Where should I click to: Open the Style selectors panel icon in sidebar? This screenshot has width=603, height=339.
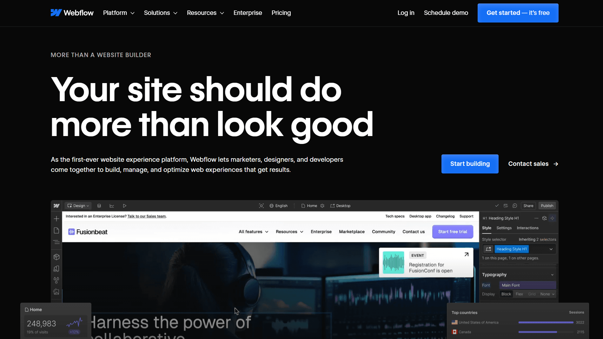(x=56, y=269)
